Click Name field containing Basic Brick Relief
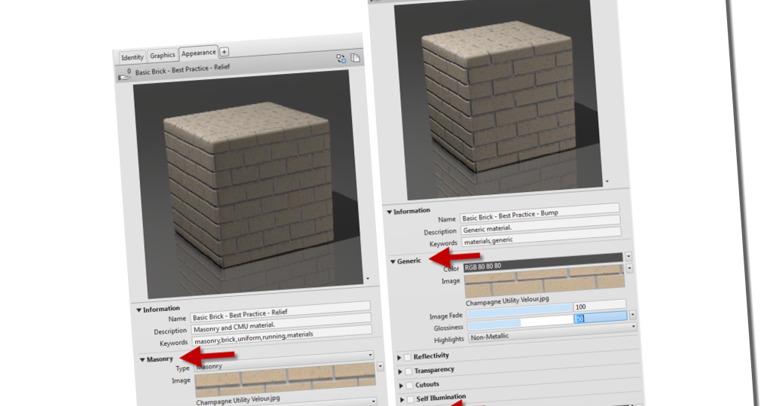 pos(280,312)
